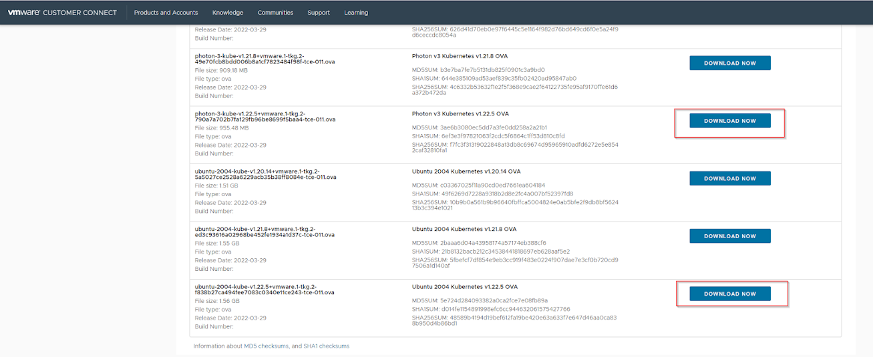Open the Products and Accounts menu
This screenshot has width=873, height=357.
pos(166,13)
